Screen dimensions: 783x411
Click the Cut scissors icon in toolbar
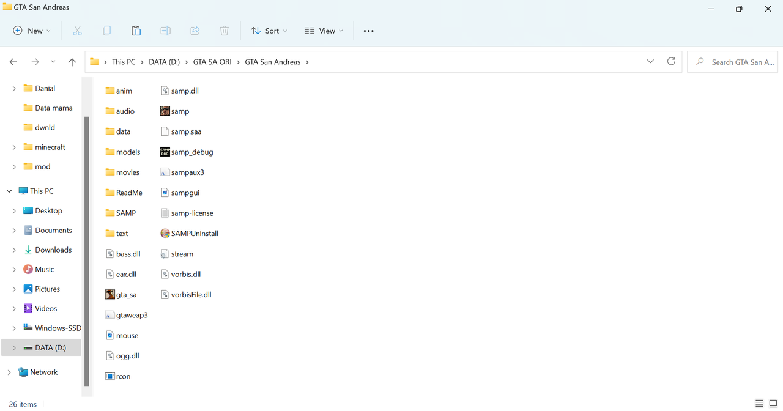(x=77, y=31)
